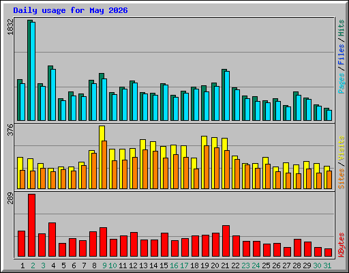Click the 1832 axis maximum label
Image resolution: width=349 pixels, height=273 pixels.
coord(10,27)
